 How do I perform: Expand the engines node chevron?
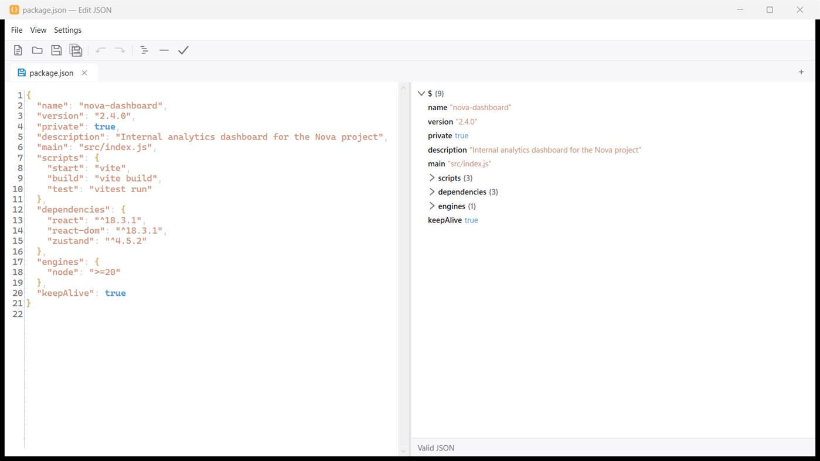(432, 206)
